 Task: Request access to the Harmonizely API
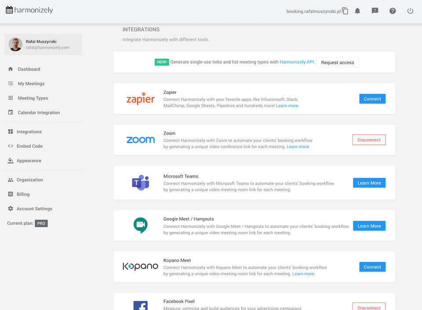337,62
